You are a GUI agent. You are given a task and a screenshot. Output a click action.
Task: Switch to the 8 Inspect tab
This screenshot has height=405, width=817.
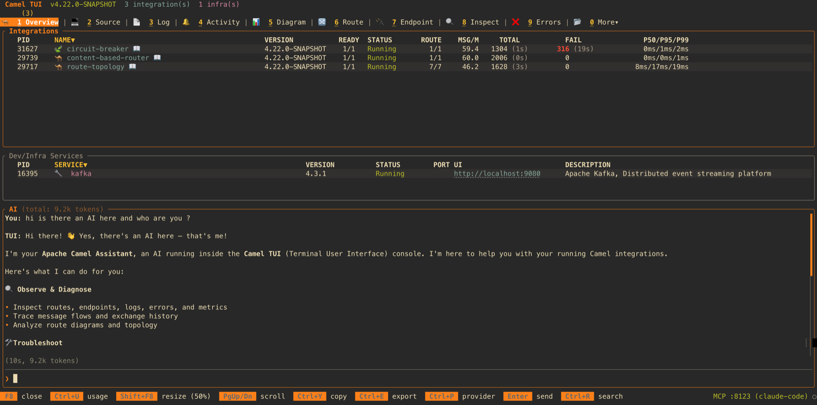point(480,22)
